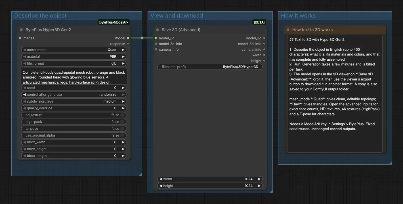Click the left arrow on seed
Image resolution: width=403 pixels, height=204 pixels.
(x=24, y=88)
